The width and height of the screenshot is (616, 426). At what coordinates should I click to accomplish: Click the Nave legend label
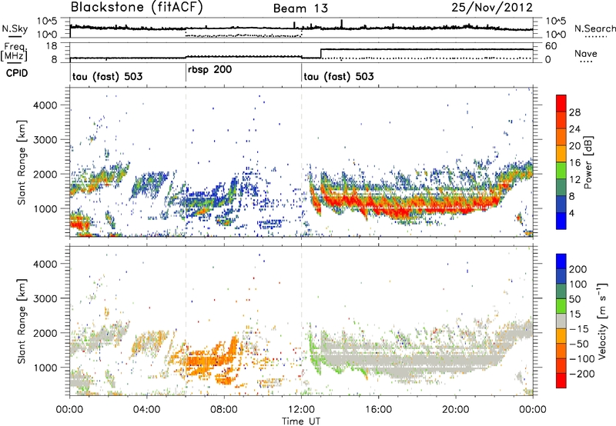point(586,53)
